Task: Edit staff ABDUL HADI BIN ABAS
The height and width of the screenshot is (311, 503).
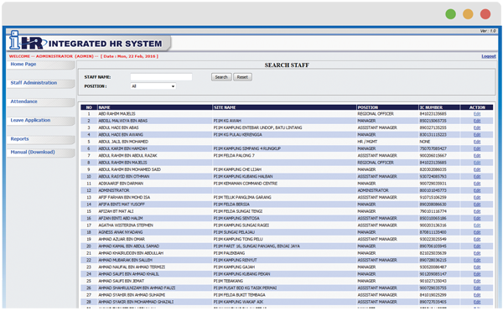Action: click(x=477, y=128)
